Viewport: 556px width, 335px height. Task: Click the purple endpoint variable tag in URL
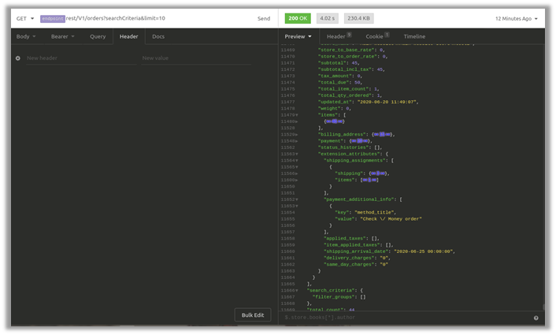point(53,18)
